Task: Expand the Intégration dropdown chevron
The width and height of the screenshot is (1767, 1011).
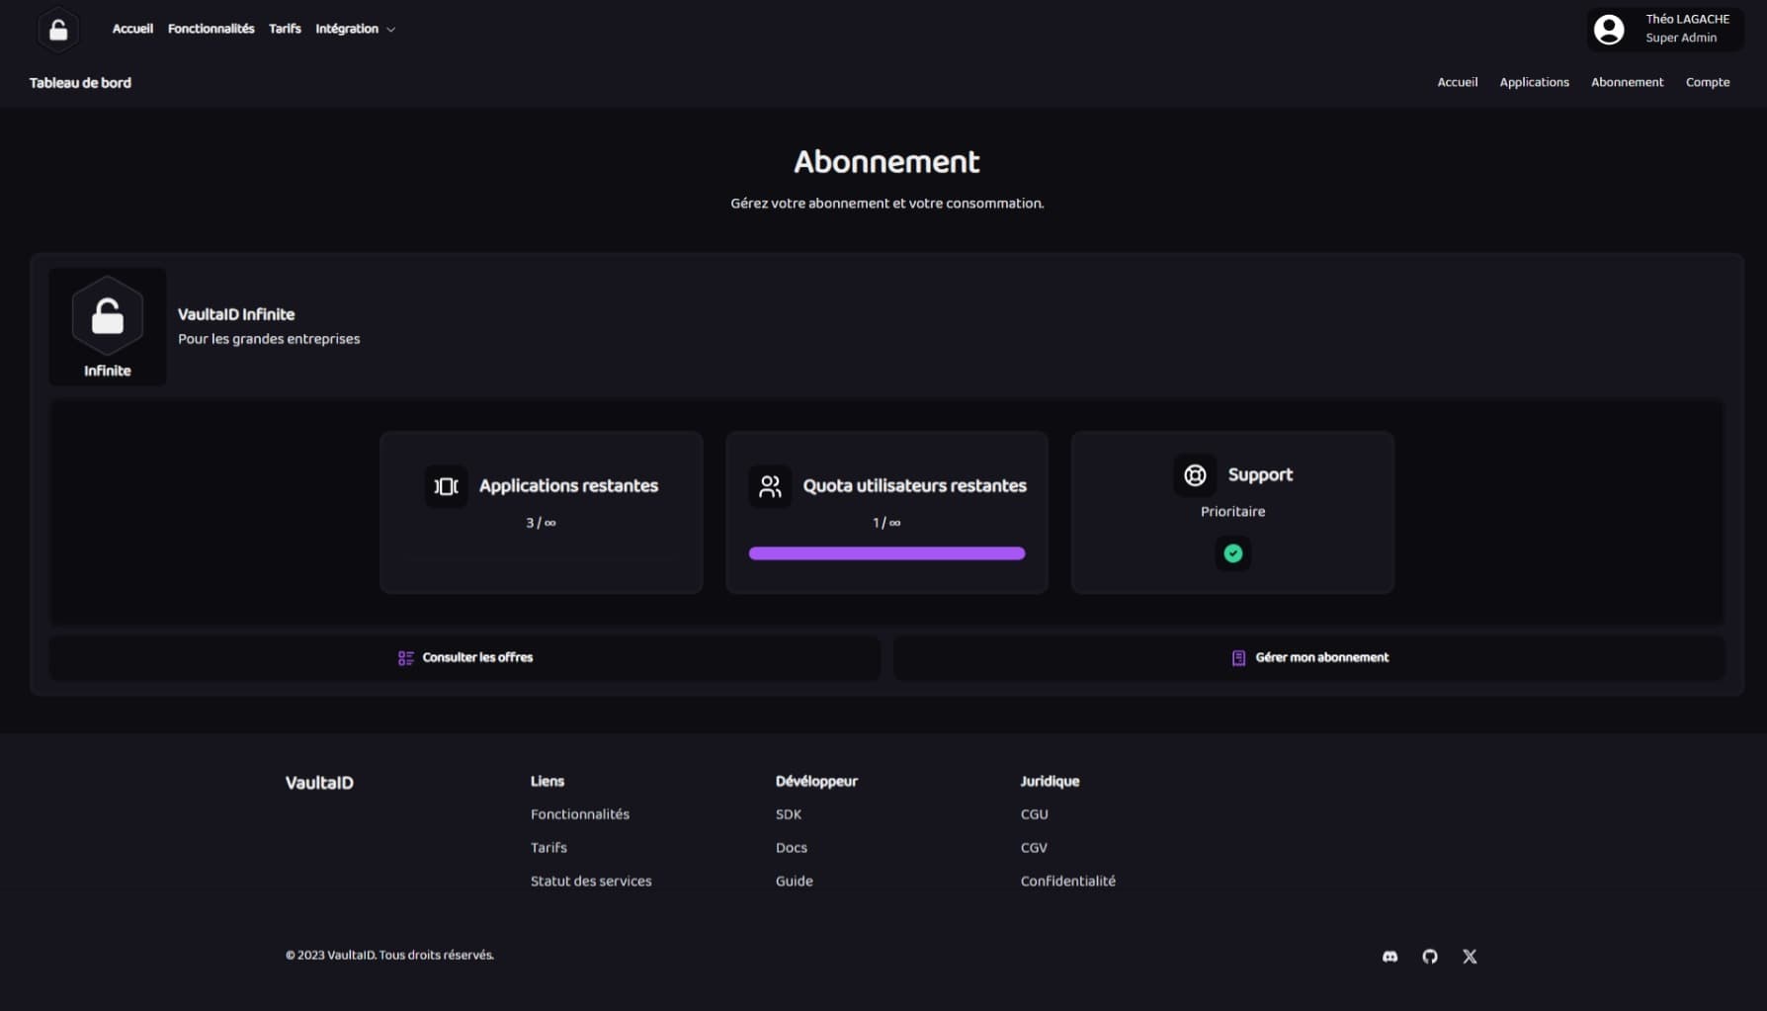Action: 391,30
